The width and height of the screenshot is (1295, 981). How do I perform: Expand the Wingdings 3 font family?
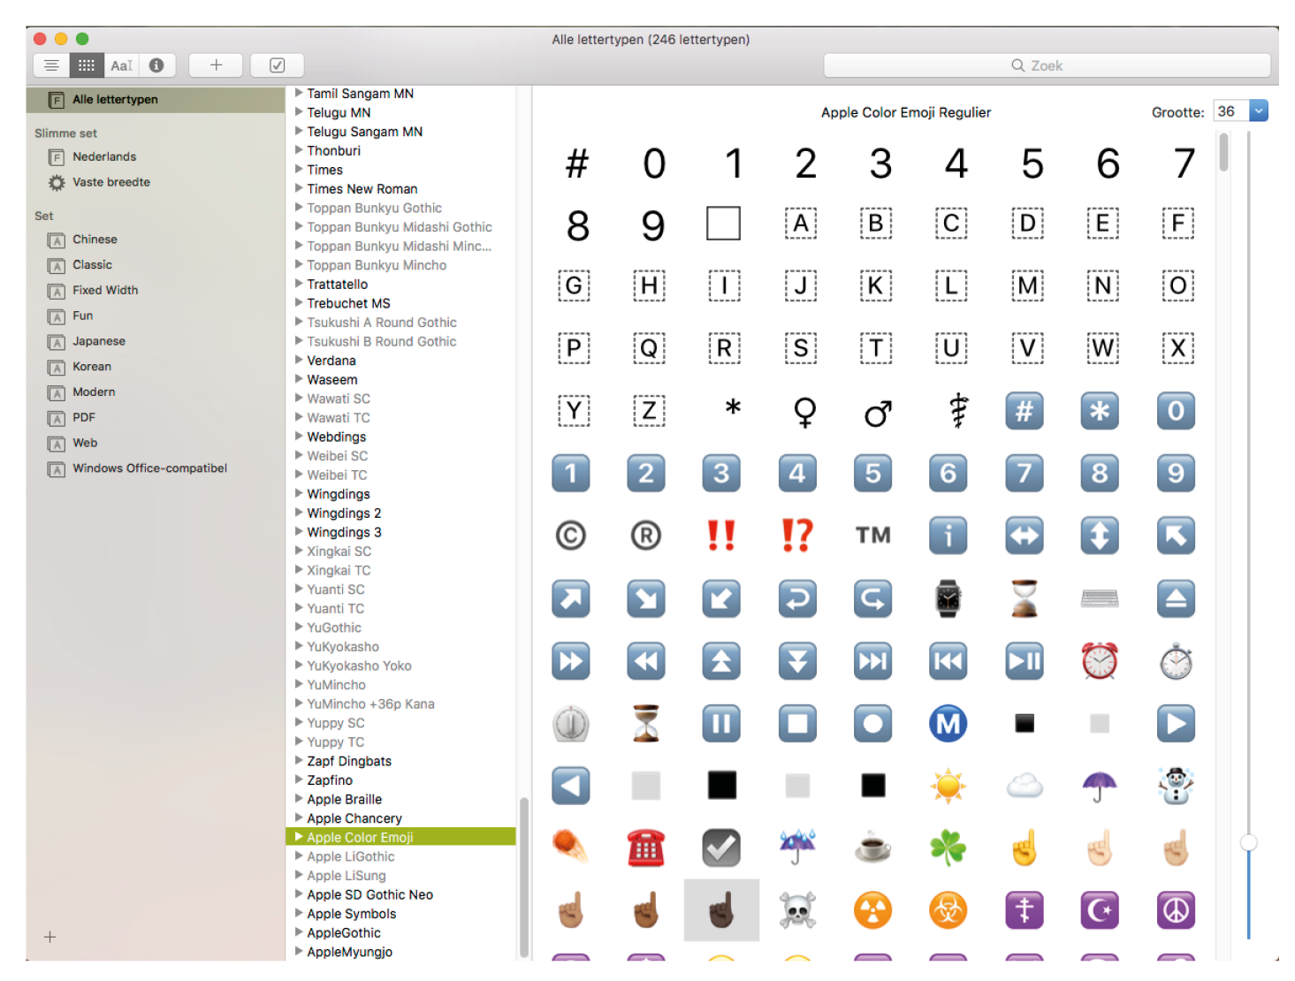click(x=300, y=531)
